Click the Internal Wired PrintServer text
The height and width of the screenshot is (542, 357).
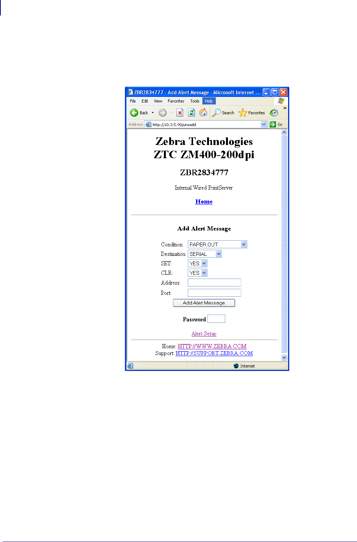pos(204,188)
